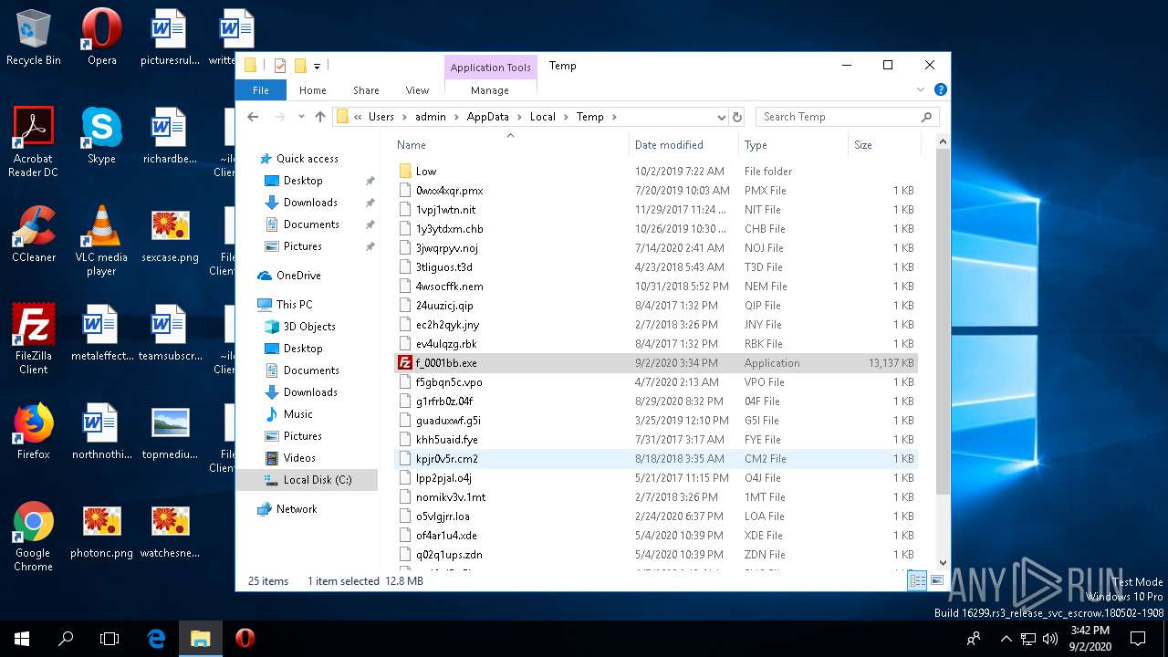This screenshot has width=1168, height=657.
Task: Open the File menu tab
Action: point(261,90)
